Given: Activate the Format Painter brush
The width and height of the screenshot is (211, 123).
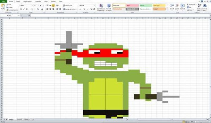Looking at the screenshot, I should coord(7,10).
